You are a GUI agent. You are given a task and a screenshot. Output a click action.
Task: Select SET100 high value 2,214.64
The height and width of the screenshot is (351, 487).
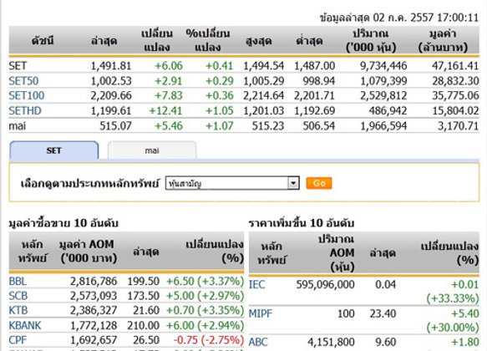click(x=263, y=95)
